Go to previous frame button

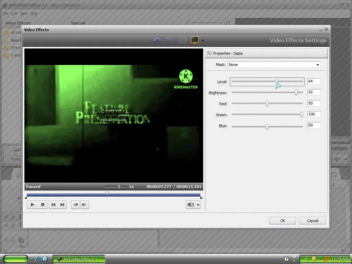pos(53,205)
